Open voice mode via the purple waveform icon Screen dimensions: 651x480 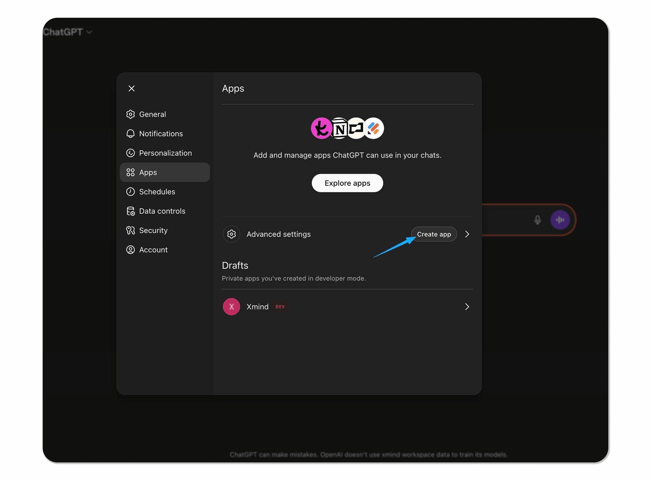tap(560, 220)
